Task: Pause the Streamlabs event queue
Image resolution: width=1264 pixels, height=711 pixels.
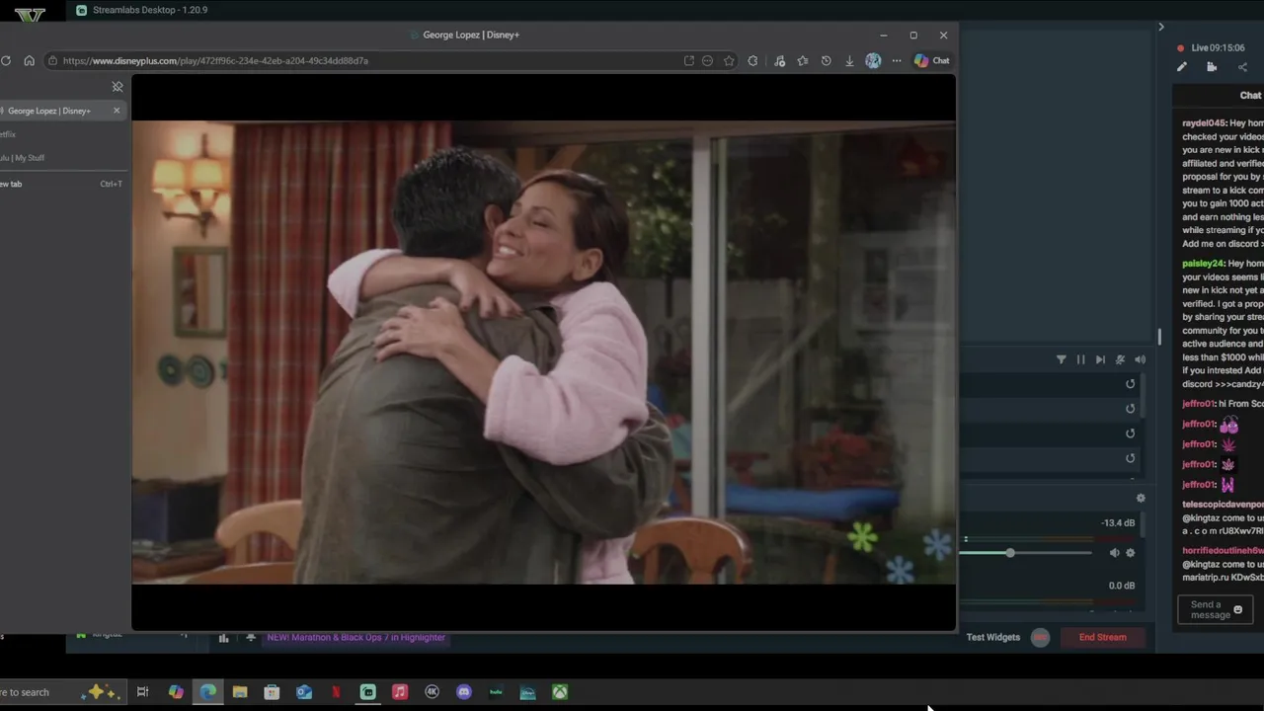Action: [1080, 359]
